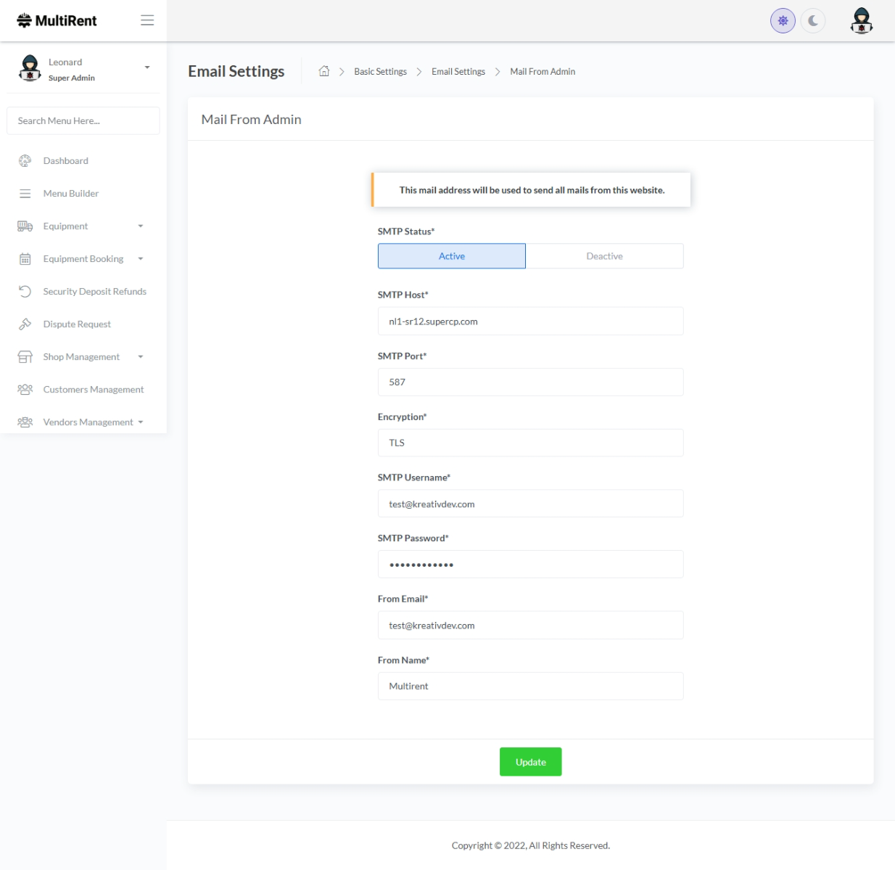This screenshot has height=870, width=895.
Task: Click the hamburger menu icon
Action: 147,20
